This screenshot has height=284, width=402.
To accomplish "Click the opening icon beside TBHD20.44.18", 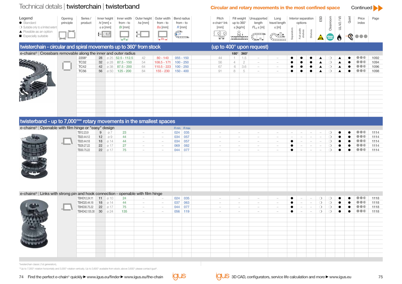I will click(67, 207).
